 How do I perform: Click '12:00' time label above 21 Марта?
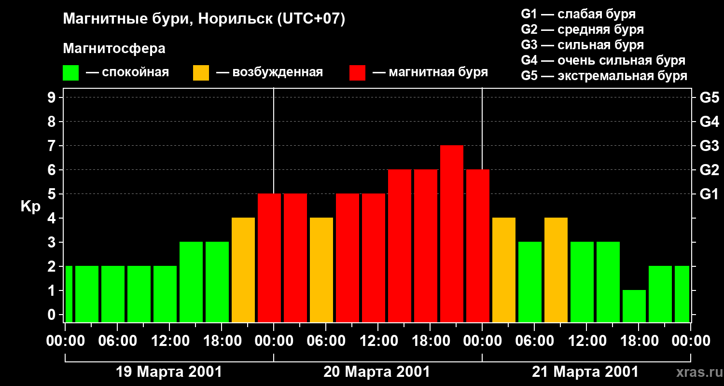tap(586, 341)
